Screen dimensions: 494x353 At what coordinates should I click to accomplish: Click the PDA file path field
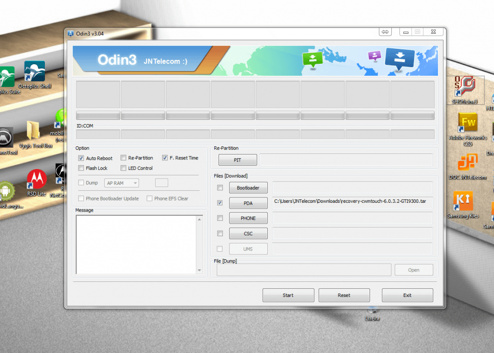[353, 203]
